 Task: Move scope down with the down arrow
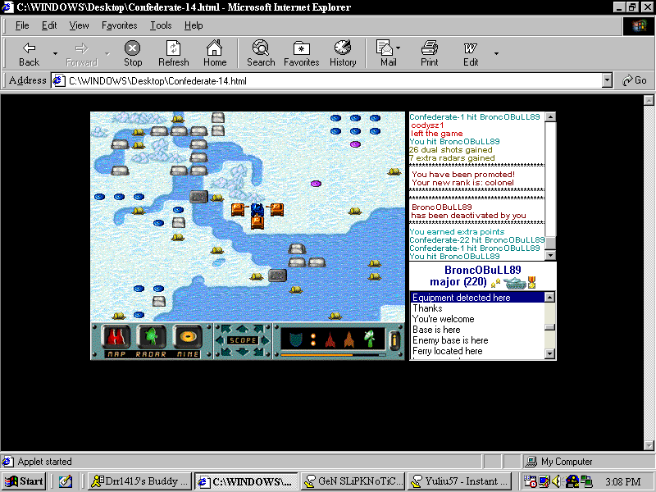(242, 352)
